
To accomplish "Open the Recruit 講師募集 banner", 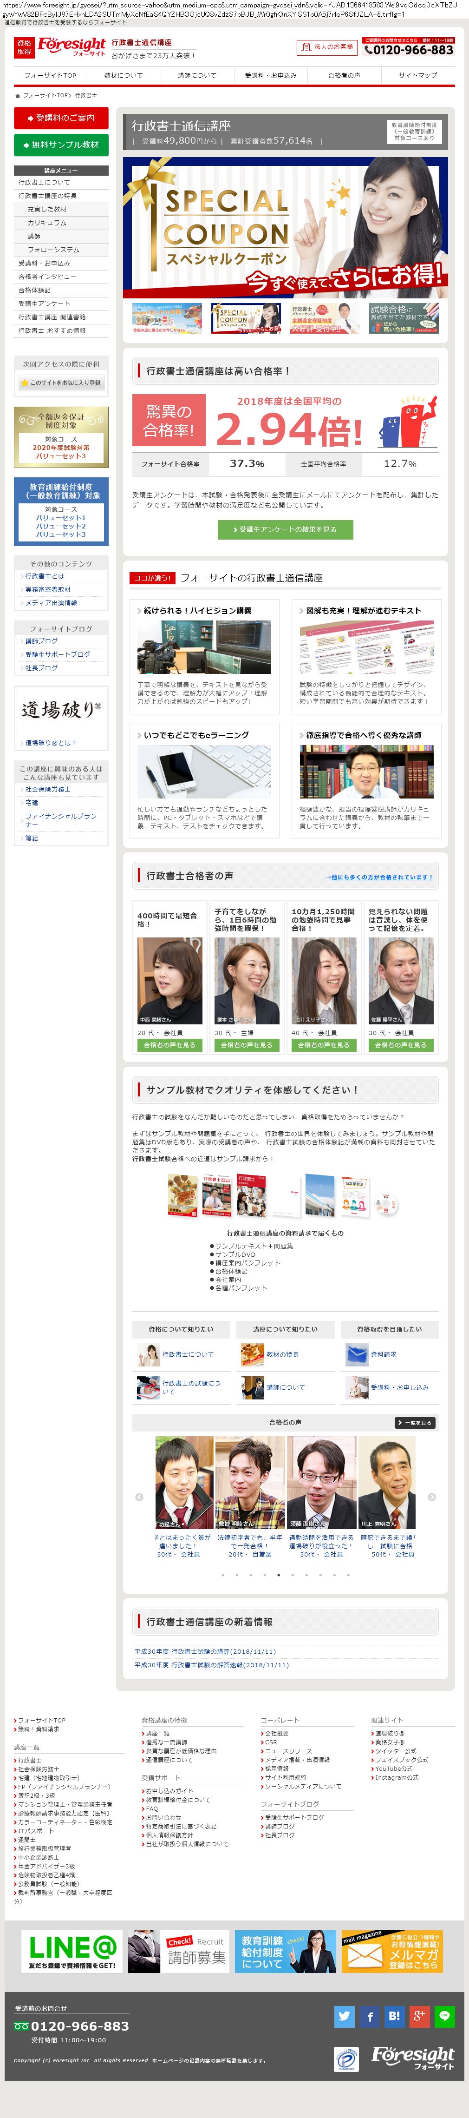I will [x=178, y=1951].
